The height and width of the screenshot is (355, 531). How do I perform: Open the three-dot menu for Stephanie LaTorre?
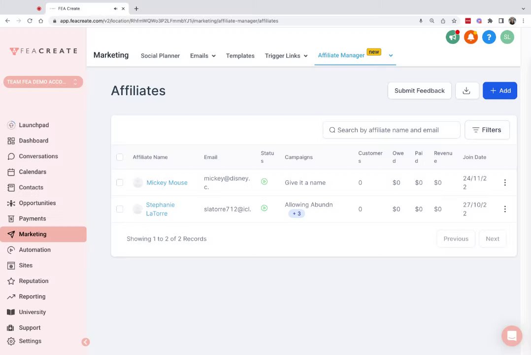[x=505, y=209]
